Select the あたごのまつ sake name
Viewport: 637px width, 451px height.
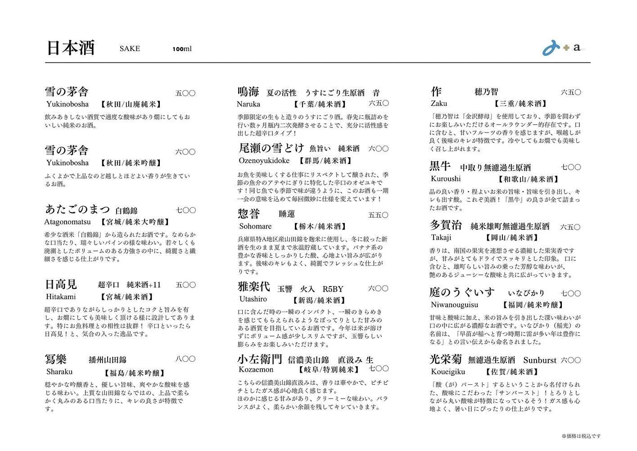[x=77, y=209]
